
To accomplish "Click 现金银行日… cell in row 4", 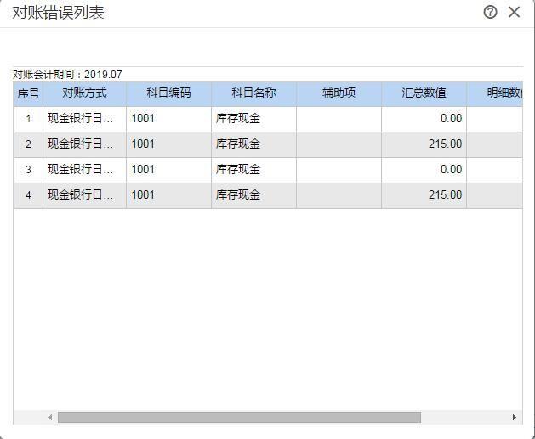I will (x=84, y=195).
